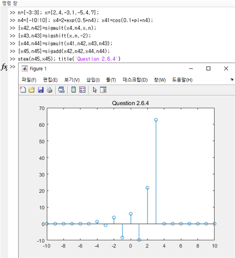Click the command line starting 'n4=[-10:10]'
The height and width of the screenshot is (258, 235).
coord(85,20)
